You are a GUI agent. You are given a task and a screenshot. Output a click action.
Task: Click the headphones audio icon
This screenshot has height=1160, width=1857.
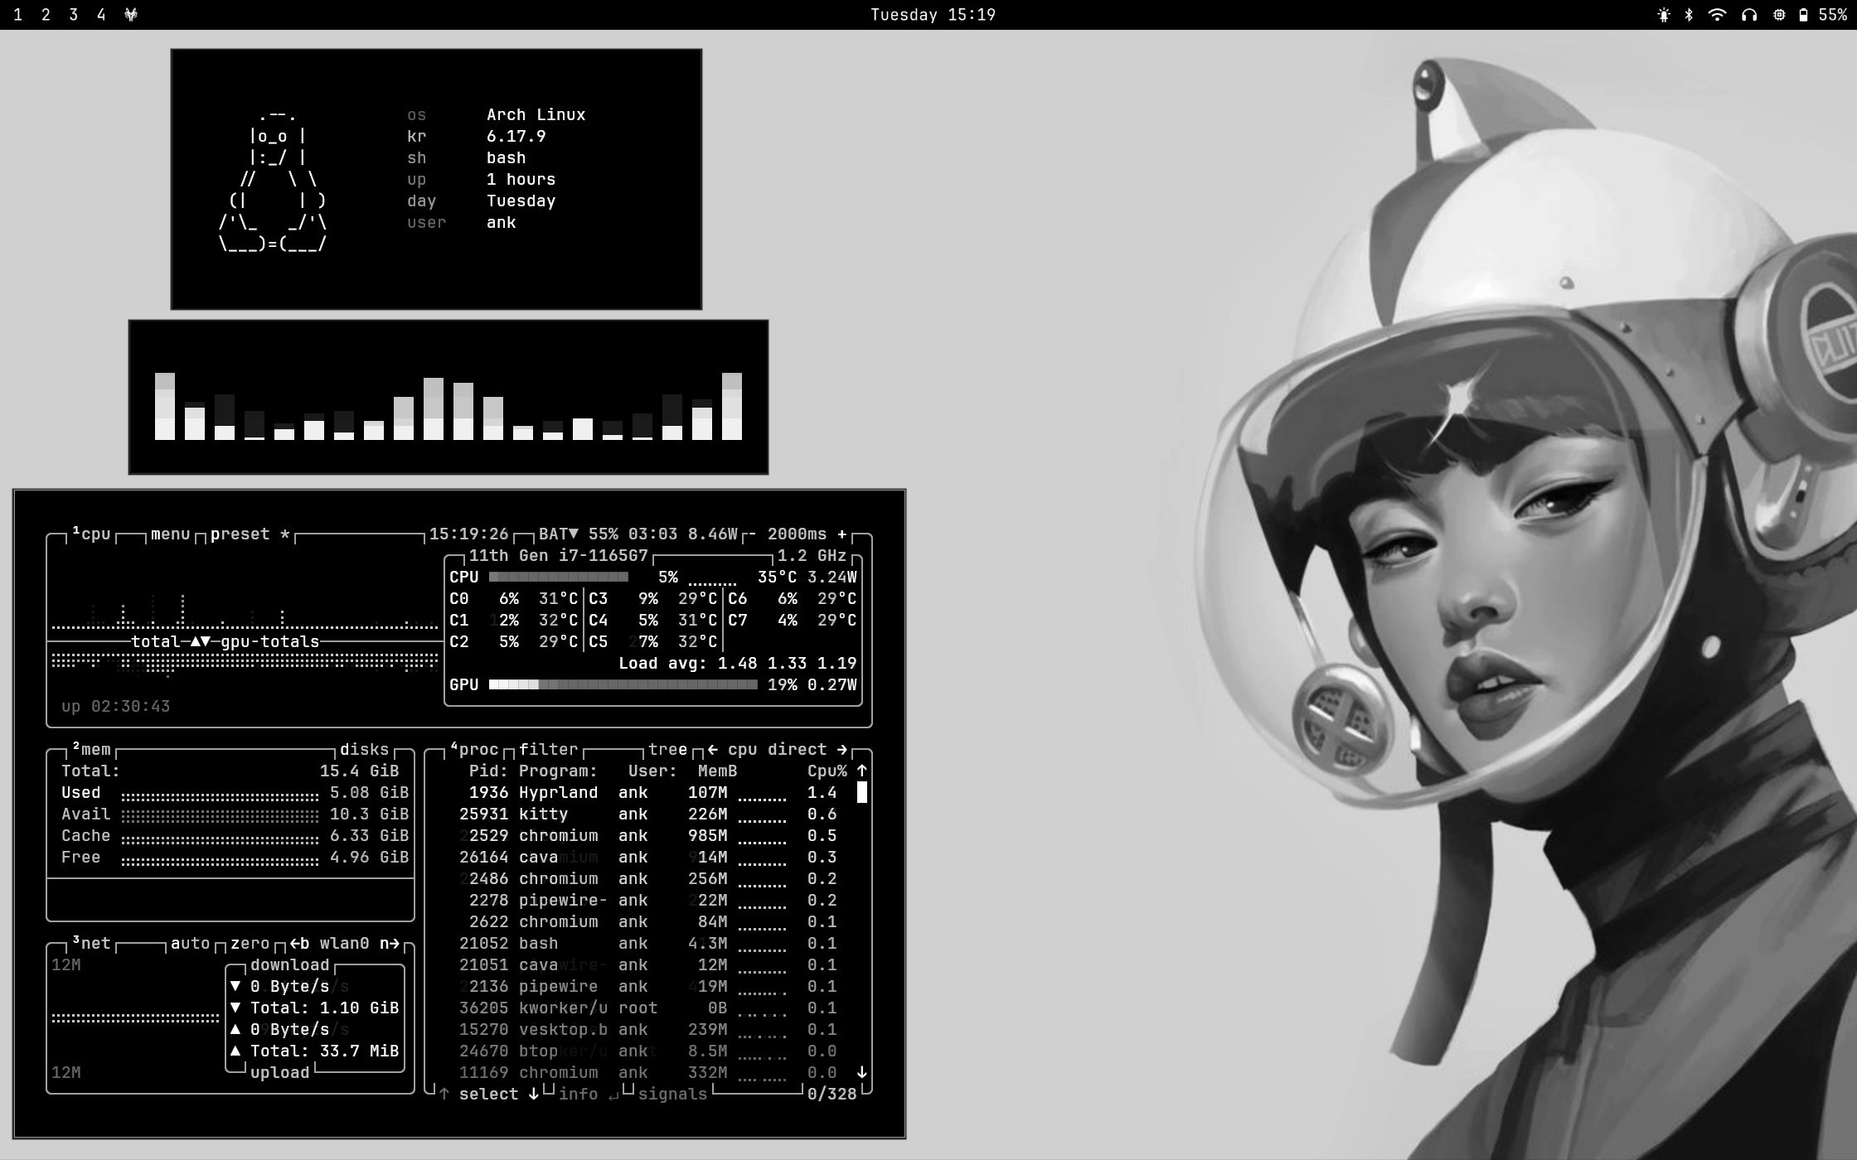pyautogui.click(x=1749, y=15)
